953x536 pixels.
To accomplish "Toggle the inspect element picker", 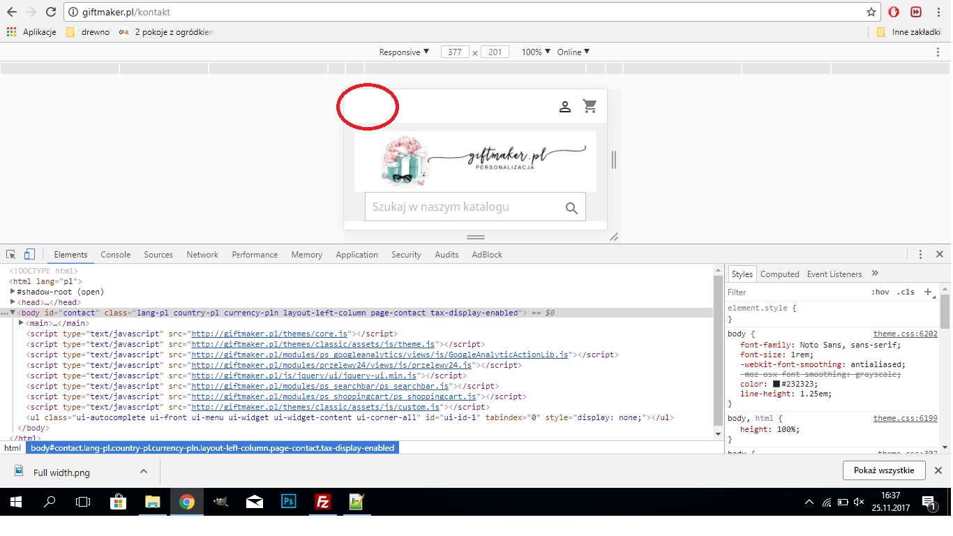I will (11, 255).
